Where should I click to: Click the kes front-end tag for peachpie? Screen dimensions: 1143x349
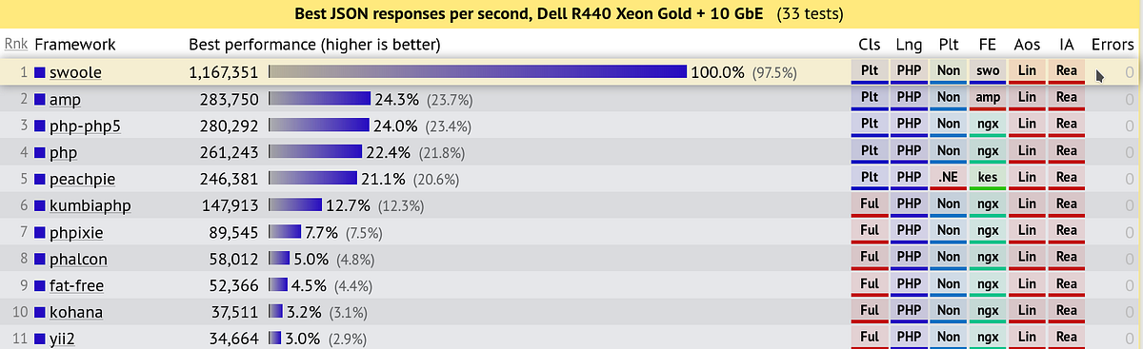987,179
